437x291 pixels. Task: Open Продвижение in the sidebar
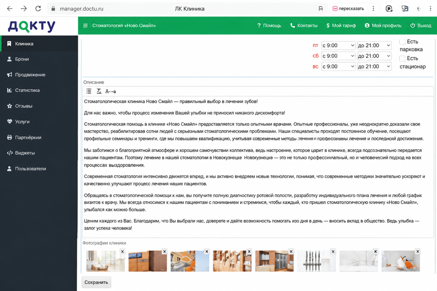[39, 74]
